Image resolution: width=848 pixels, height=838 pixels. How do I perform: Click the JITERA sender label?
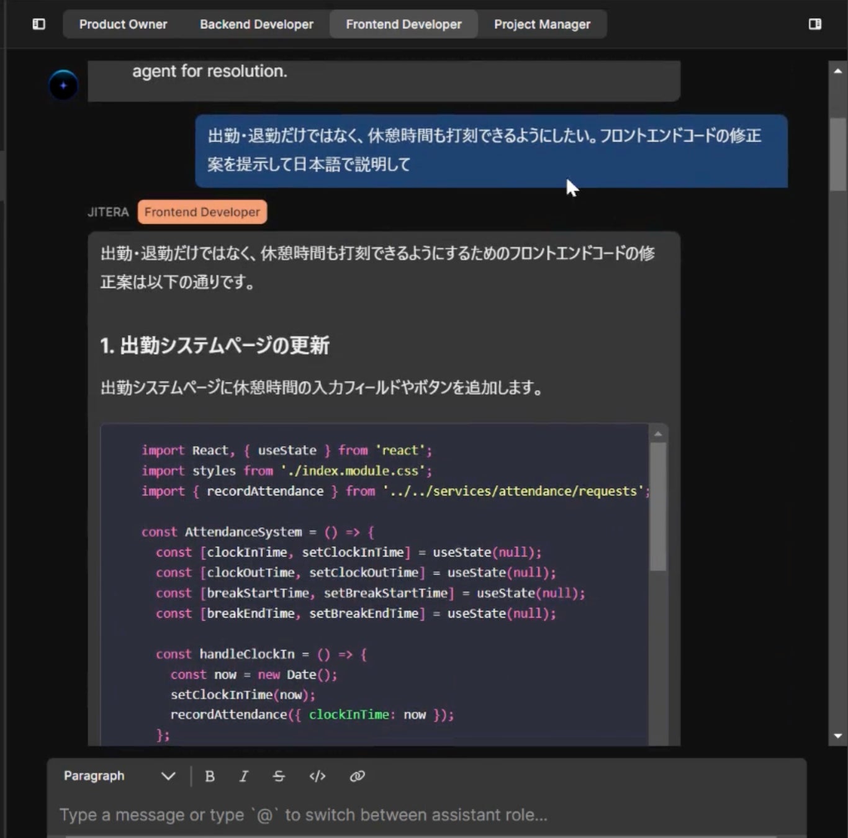point(108,212)
